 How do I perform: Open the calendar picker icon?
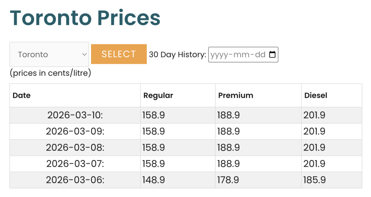272,55
